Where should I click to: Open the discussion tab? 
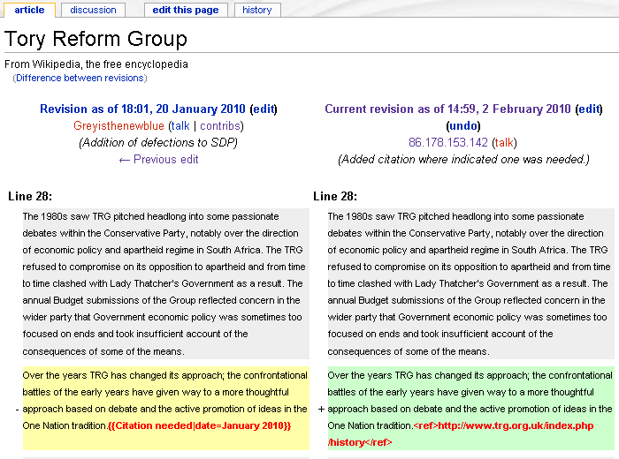[93, 10]
